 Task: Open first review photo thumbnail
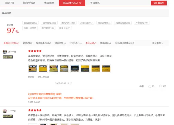33,68
